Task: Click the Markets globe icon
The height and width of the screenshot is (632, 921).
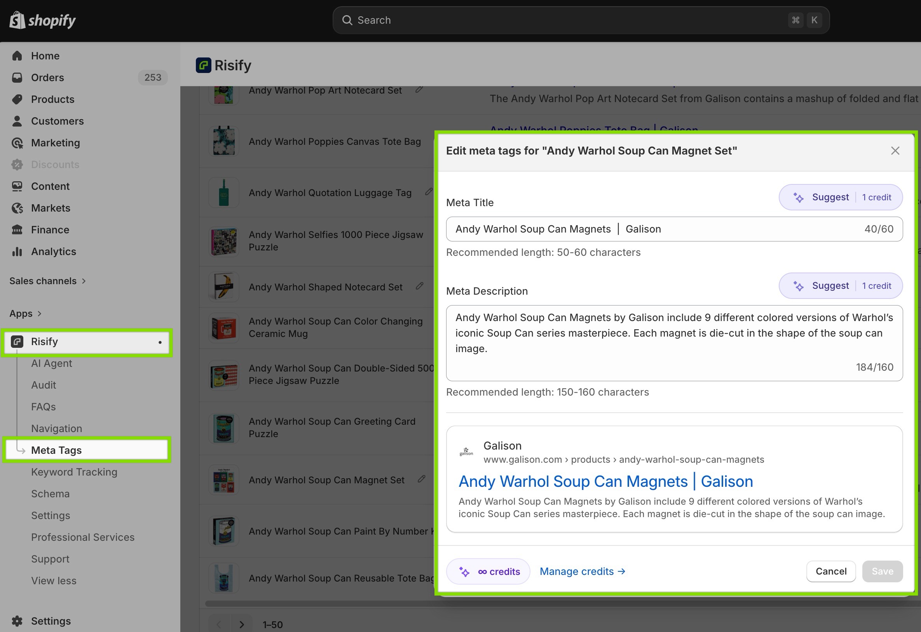Action: (x=17, y=208)
